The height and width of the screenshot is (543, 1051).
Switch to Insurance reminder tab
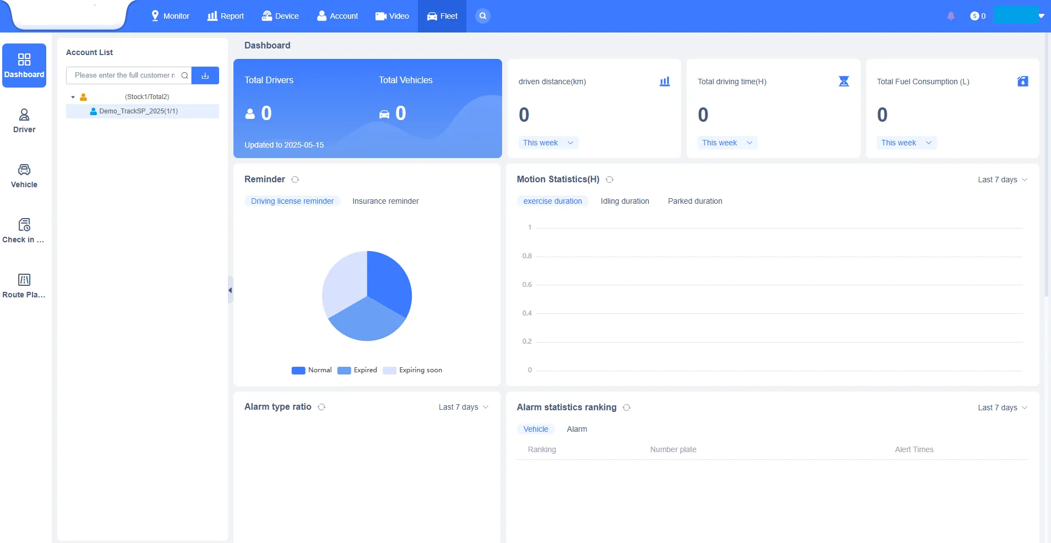[385, 201]
